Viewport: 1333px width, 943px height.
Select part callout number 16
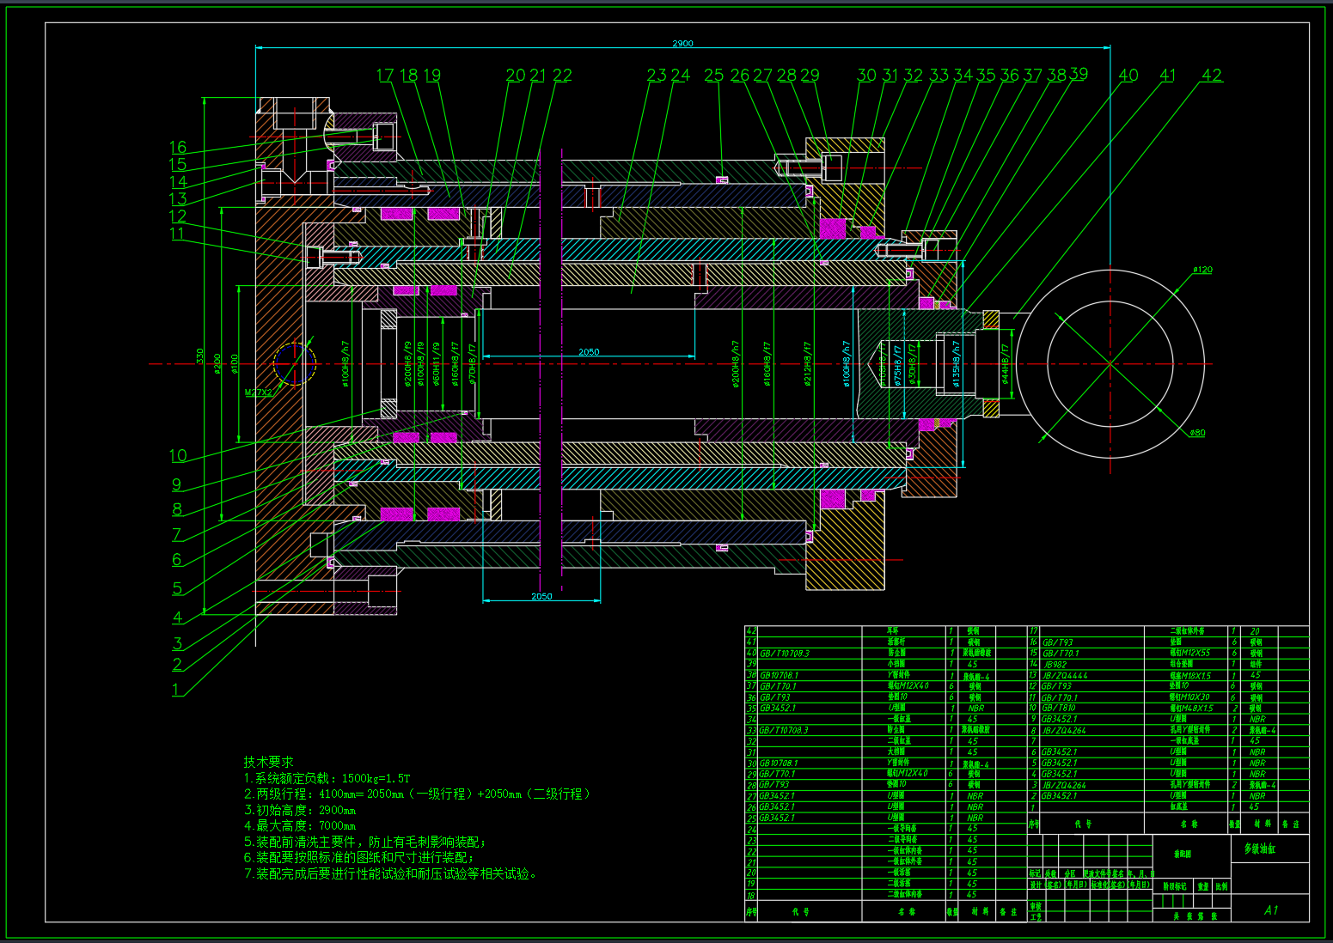point(178,148)
